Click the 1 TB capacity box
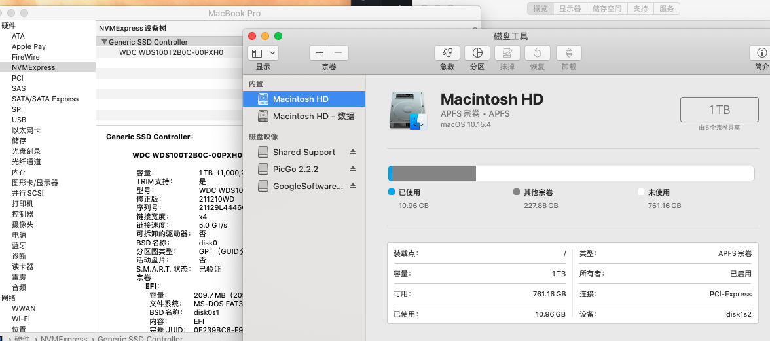This screenshot has height=341, width=770. click(x=720, y=109)
